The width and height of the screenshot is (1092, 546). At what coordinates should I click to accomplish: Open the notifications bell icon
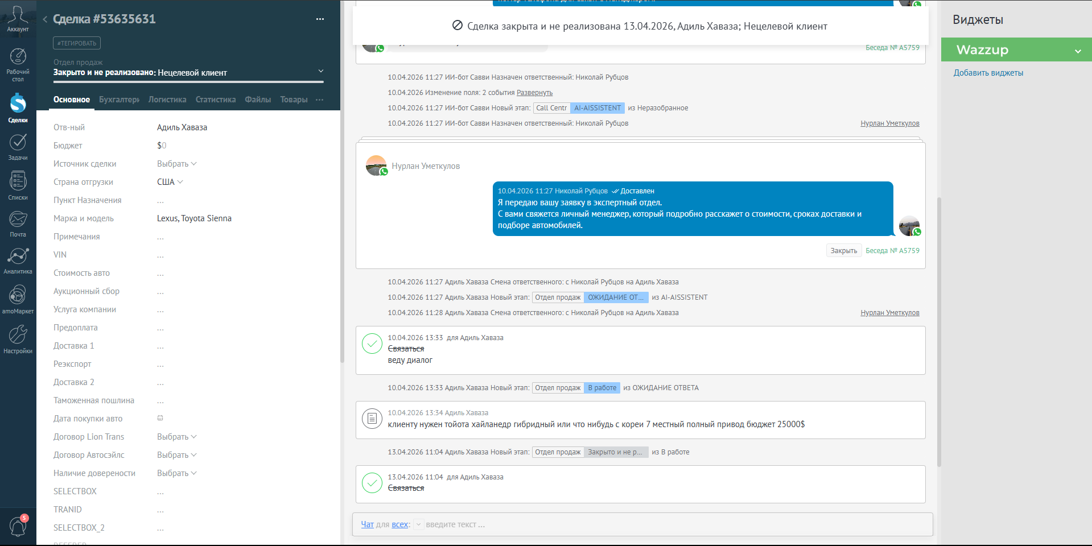point(18,526)
